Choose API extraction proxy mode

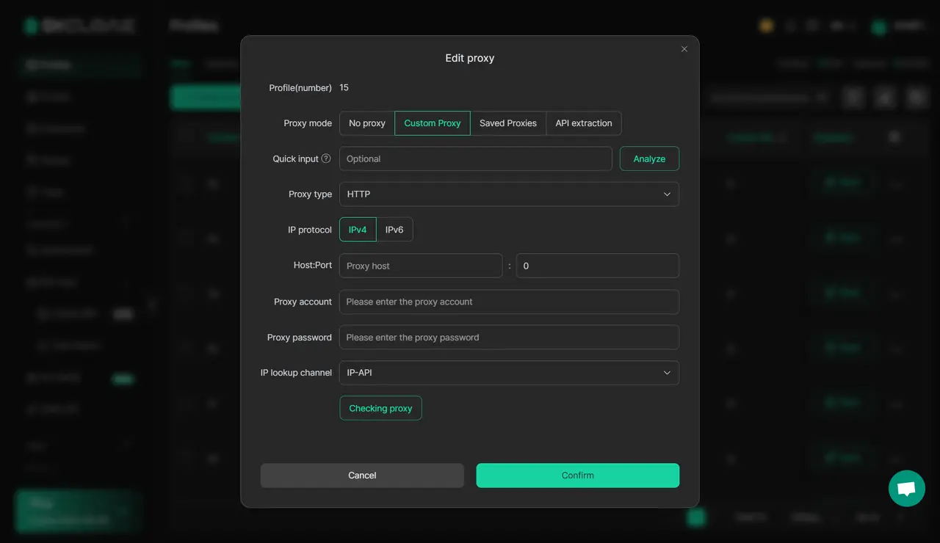(583, 123)
